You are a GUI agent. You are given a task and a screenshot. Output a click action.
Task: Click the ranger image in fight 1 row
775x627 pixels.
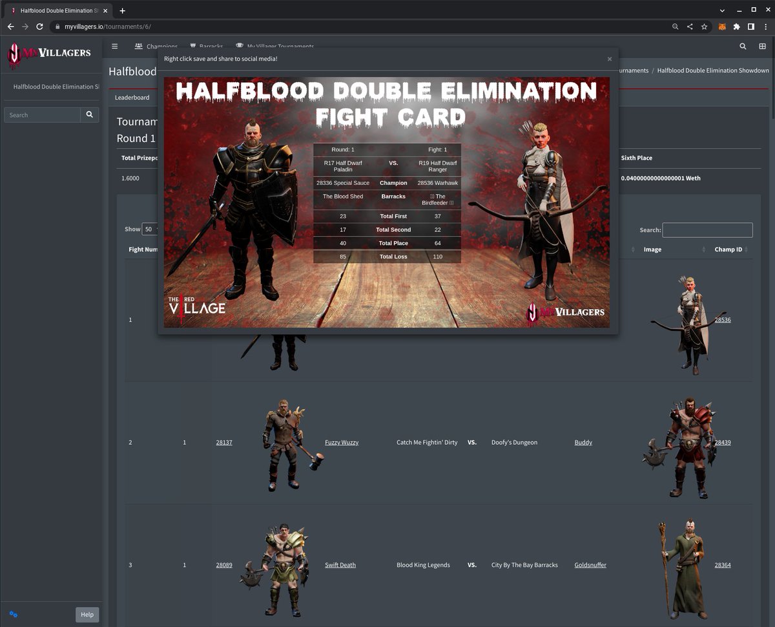pos(688,324)
